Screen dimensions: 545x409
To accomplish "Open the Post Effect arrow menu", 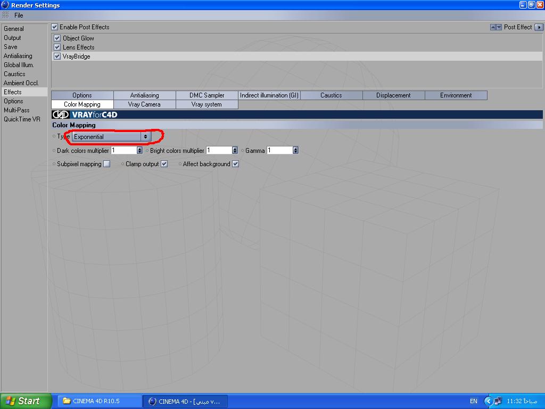I will tap(539, 27).
